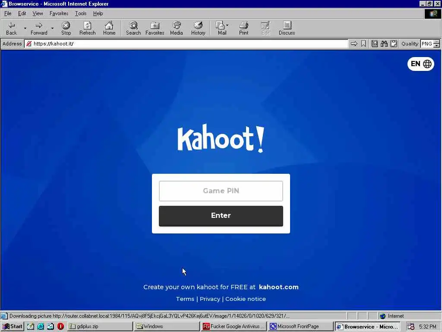442x332 pixels.
Task: Click the Enter button
Action: 221,216
